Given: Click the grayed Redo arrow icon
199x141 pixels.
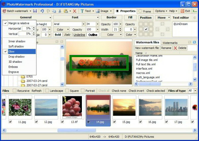Looking at the screenshot, I should (x=48, y=11).
